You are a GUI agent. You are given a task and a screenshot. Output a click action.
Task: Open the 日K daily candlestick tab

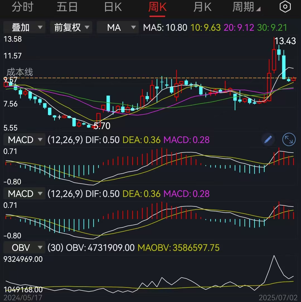click(x=112, y=6)
